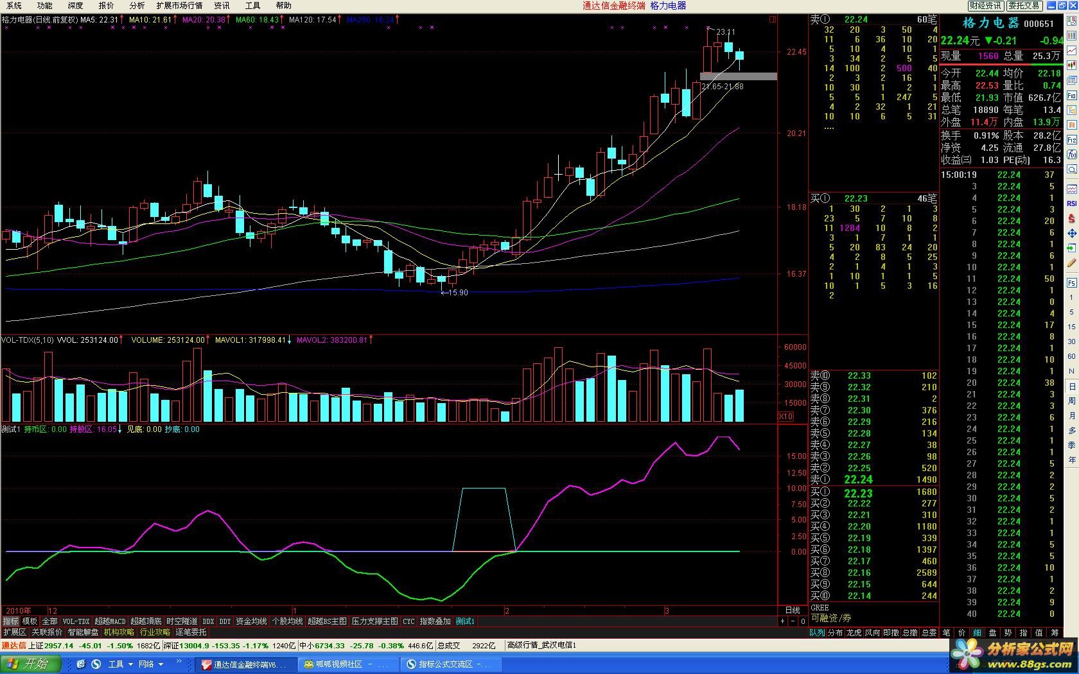Select the N custom period button
The image size is (1079, 674).
(1071, 371)
